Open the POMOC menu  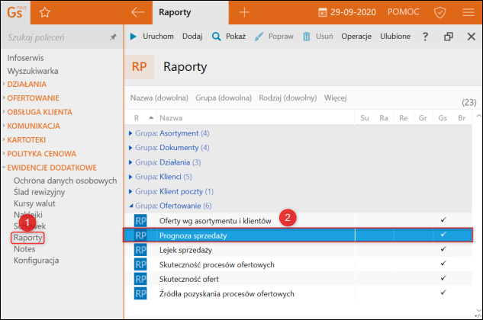coord(403,12)
